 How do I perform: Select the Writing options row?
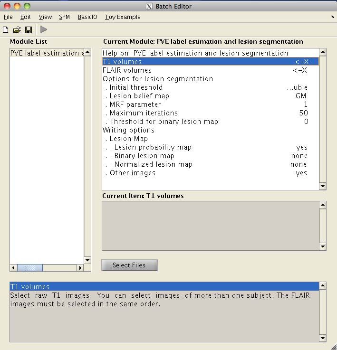tap(211, 130)
